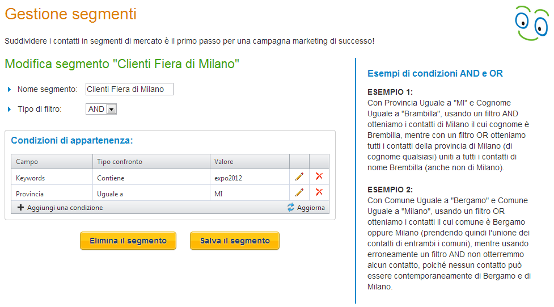Sort by the Campo column header

pyautogui.click(x=27, y=162)
